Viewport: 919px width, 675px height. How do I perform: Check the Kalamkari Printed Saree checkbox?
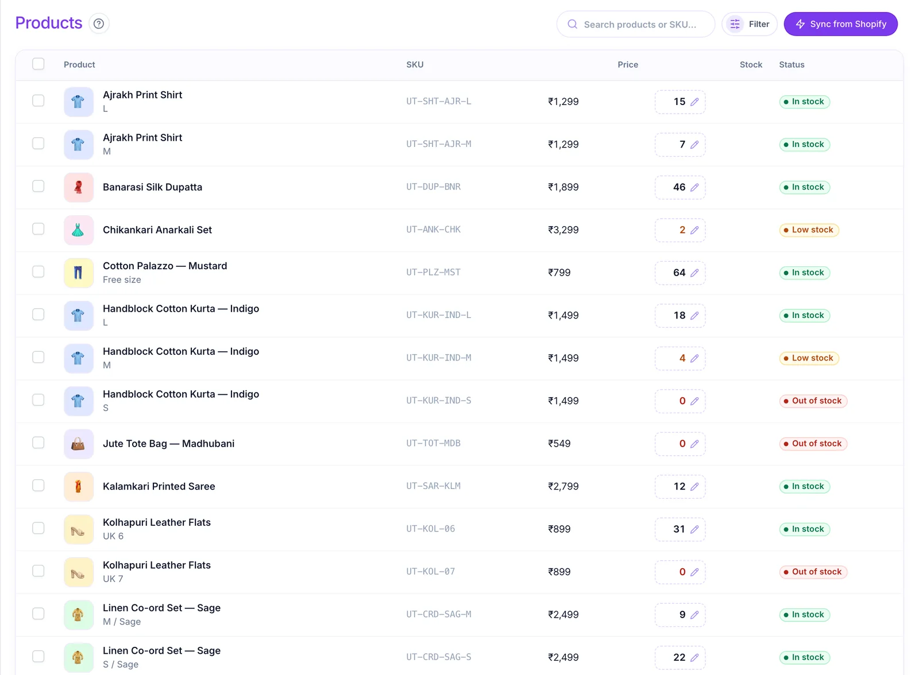[38, 485]
